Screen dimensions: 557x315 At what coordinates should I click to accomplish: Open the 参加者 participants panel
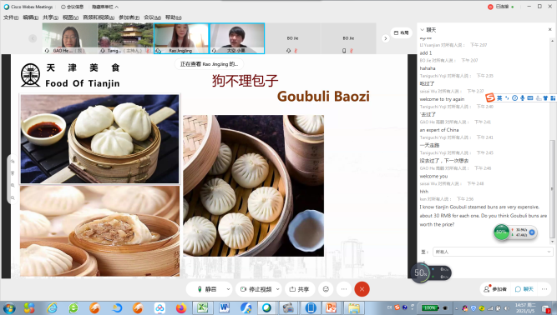[495, 289]
